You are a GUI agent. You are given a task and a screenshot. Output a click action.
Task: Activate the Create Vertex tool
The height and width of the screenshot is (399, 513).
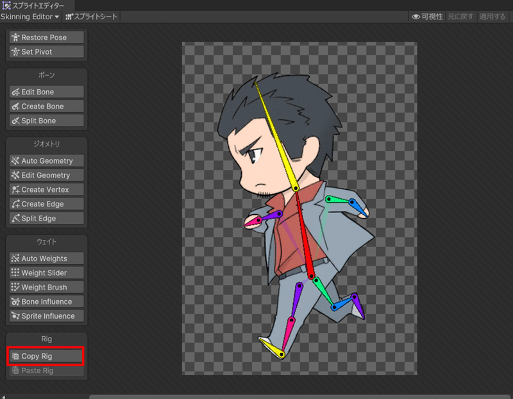tap(46, 189)
